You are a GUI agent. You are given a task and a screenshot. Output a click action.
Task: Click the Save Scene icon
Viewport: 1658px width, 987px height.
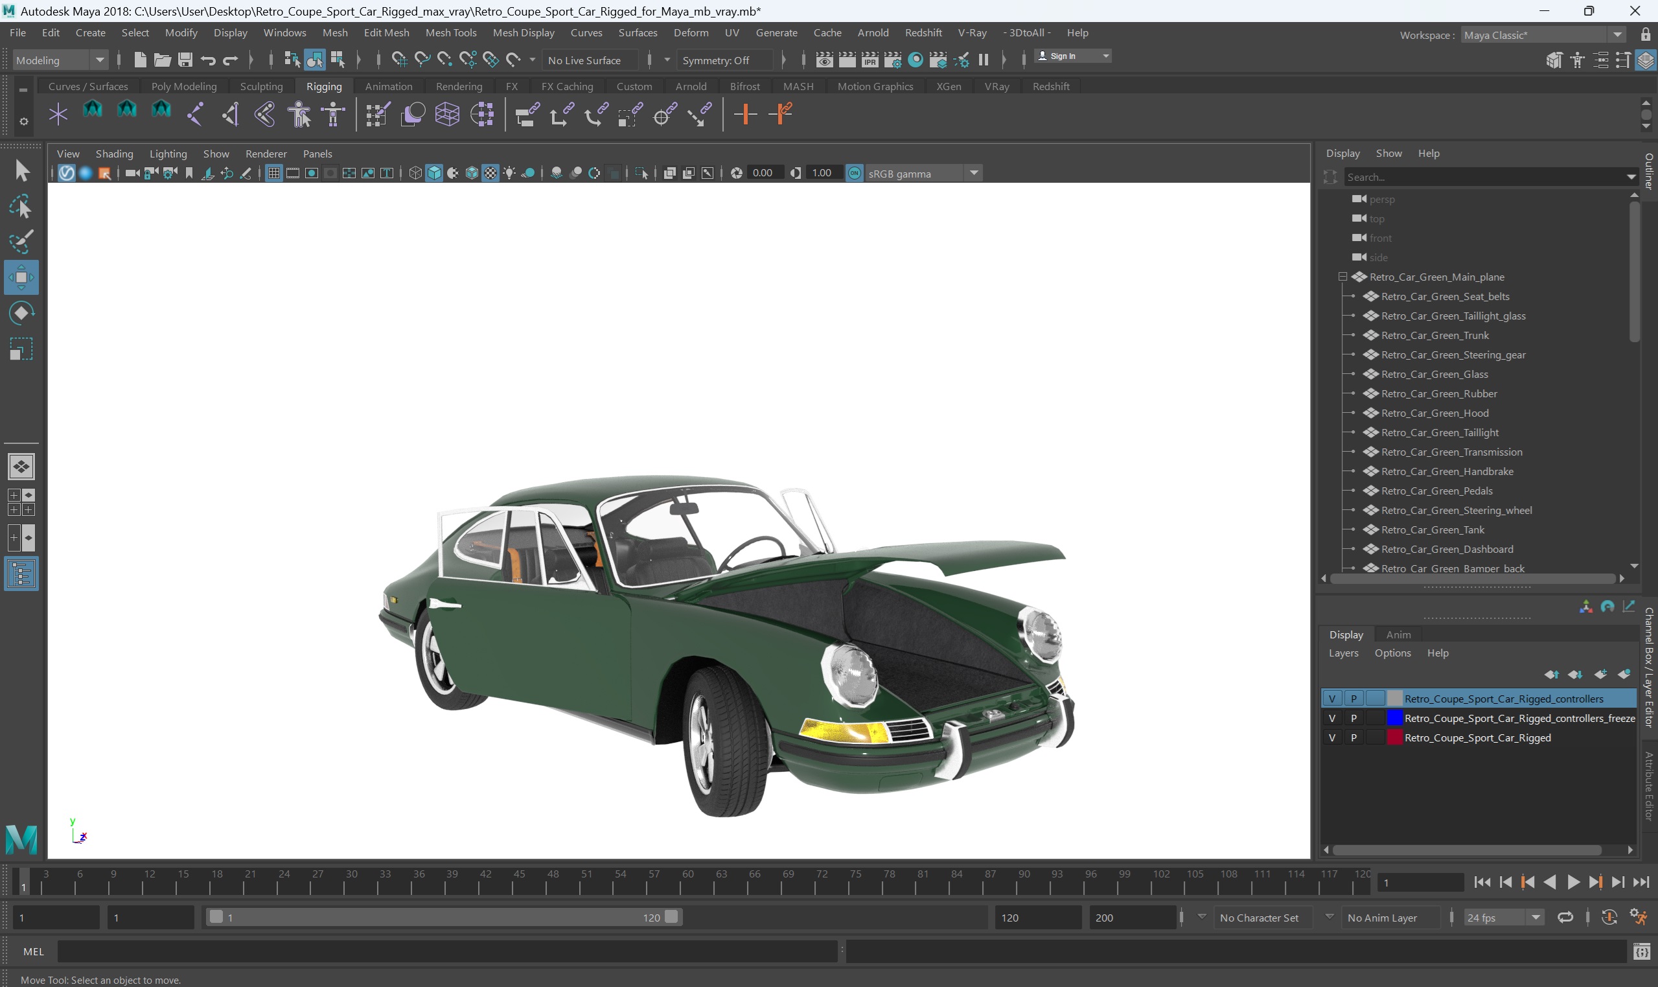point(185,60)
